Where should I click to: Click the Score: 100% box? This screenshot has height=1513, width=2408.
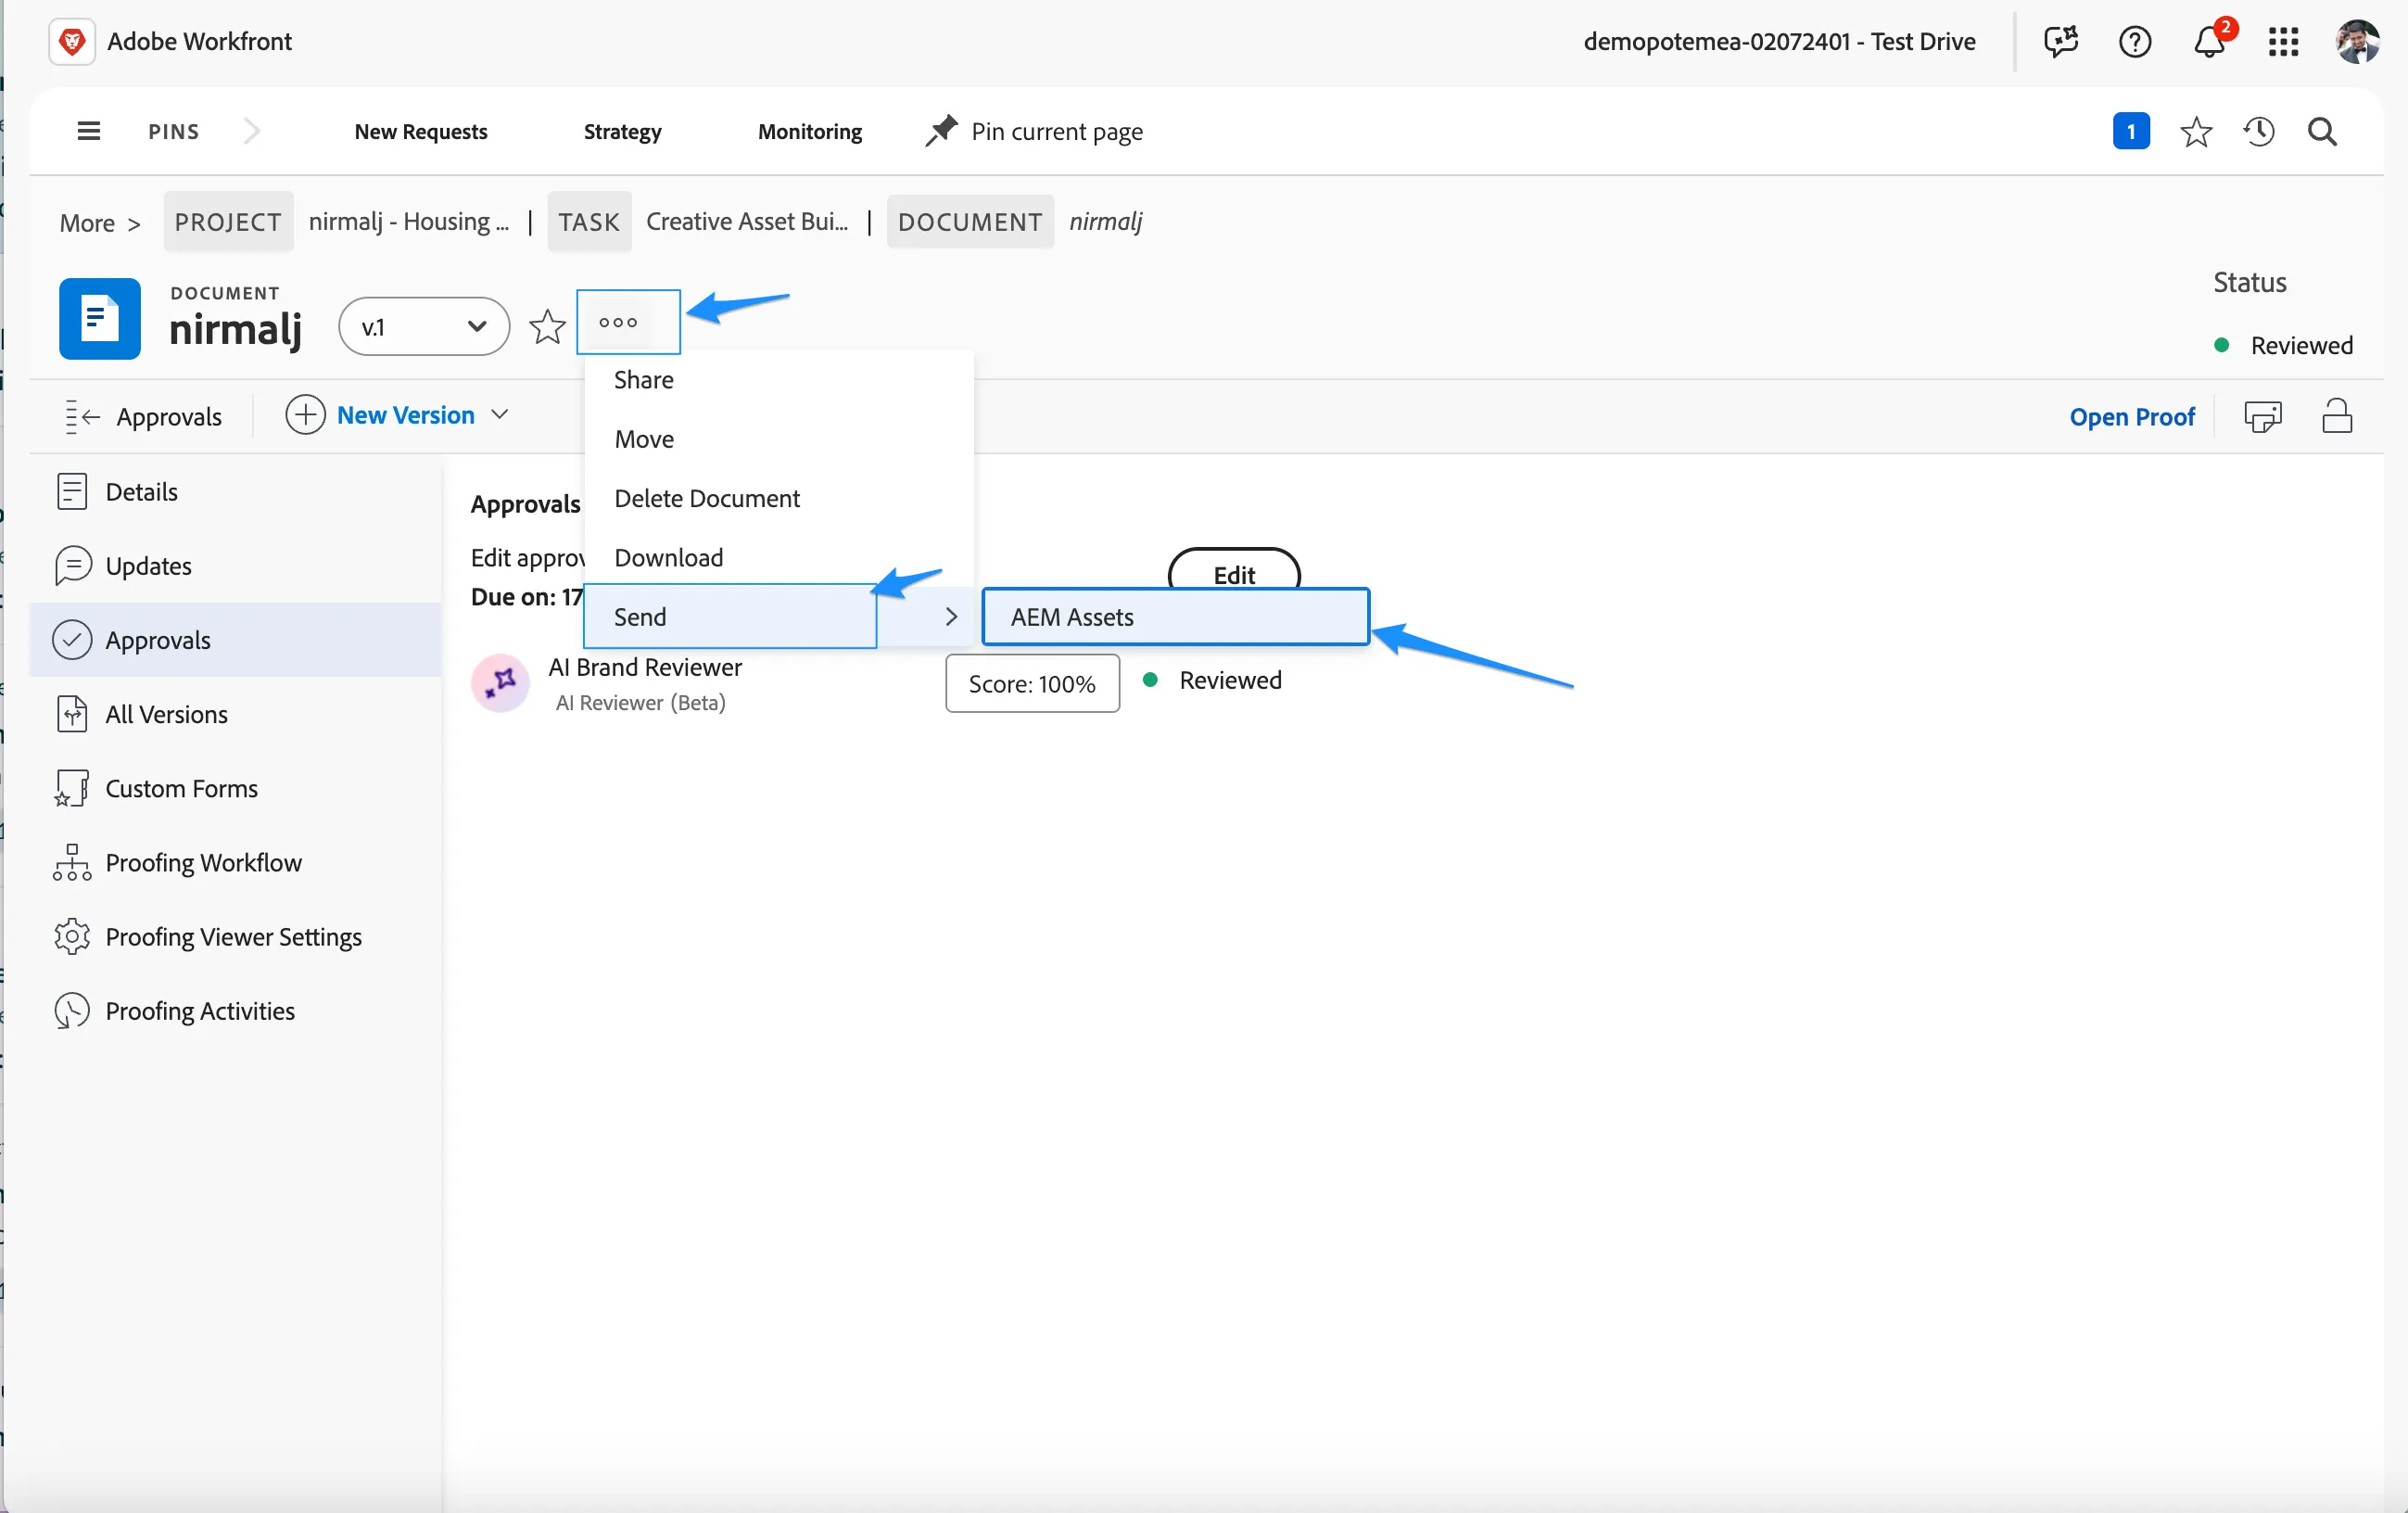tap(1032, 684)
